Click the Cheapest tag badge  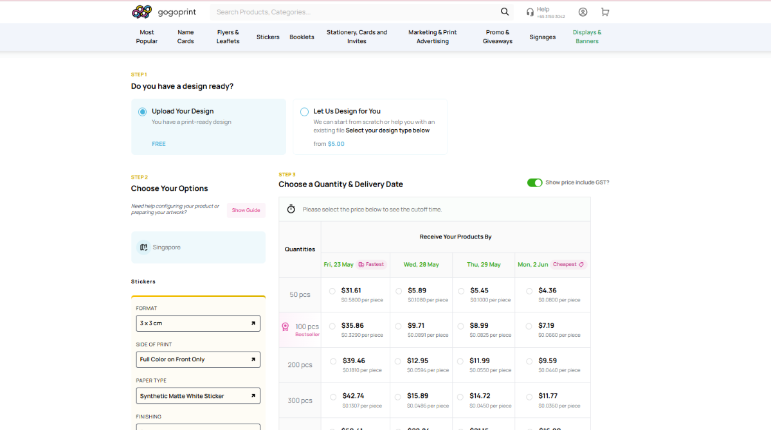[x=568, y=264]
